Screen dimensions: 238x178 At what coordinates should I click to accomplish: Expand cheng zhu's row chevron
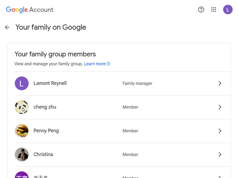tap(220, 107)
